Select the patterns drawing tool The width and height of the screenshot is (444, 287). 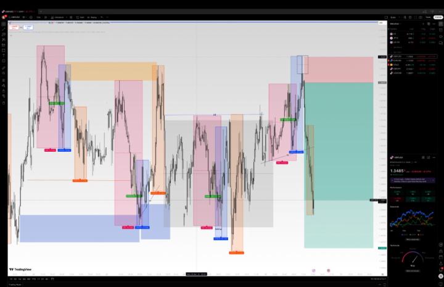(x=4, y=40)
